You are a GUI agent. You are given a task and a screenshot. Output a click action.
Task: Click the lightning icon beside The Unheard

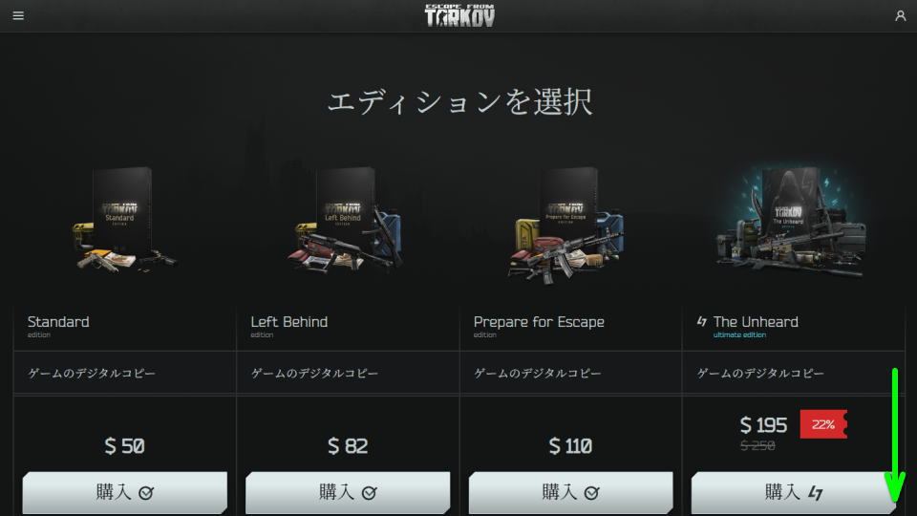(702, 321)
